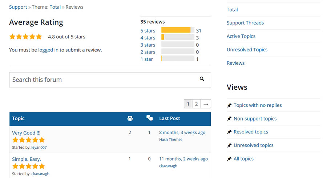
Task: Focus the Search this forum field
Action: pos(110,80)
